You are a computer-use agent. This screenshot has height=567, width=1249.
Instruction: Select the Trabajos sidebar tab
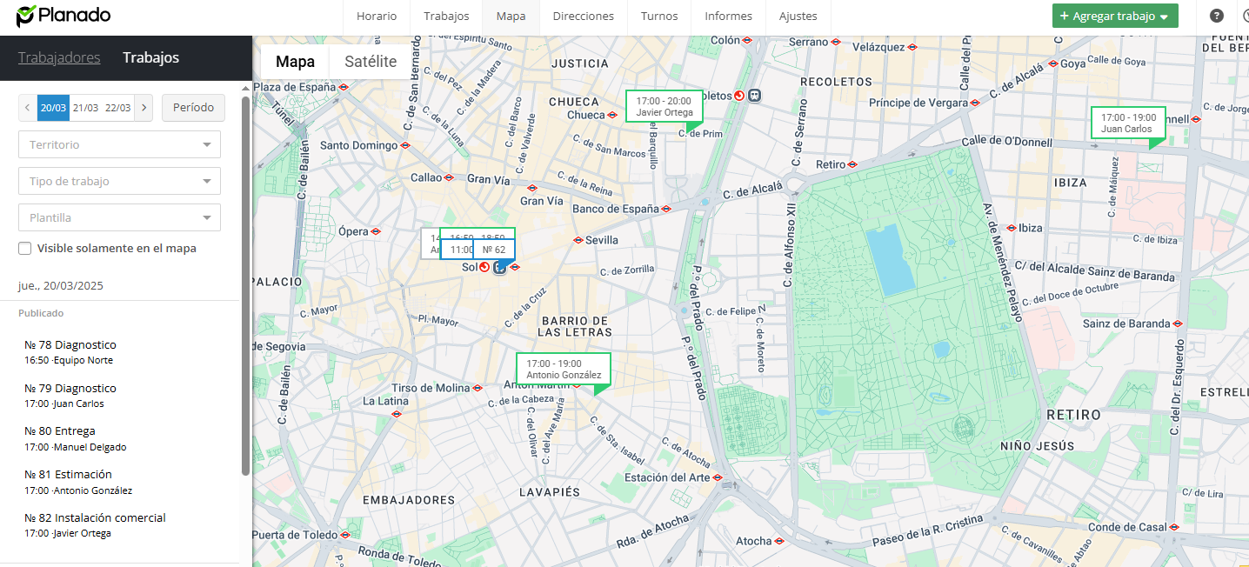pos(150,57)
